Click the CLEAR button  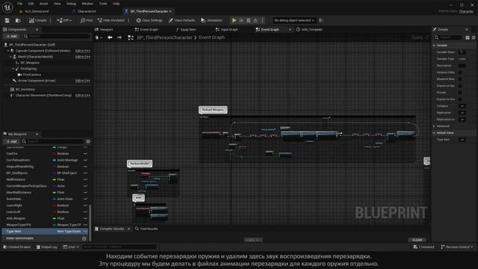click(x=417, y=240)
